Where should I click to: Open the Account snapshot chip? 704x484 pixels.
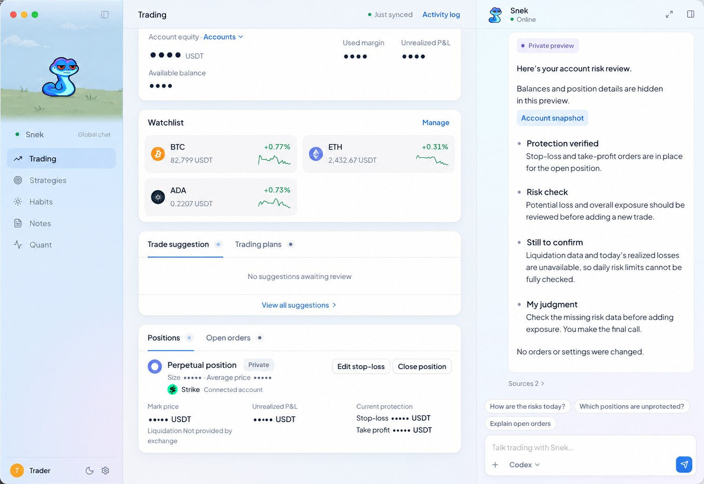552,118
